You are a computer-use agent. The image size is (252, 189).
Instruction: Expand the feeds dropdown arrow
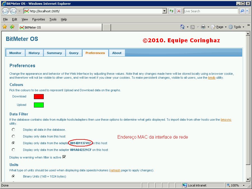[x=198, y=27]
